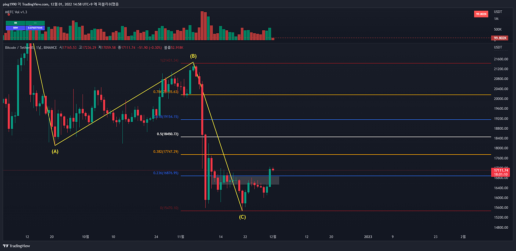Image resolution: width=516 pixels, height=251 pixels.
Task: Click the 99.802K label on the volume axis
Action: [500, 38]
